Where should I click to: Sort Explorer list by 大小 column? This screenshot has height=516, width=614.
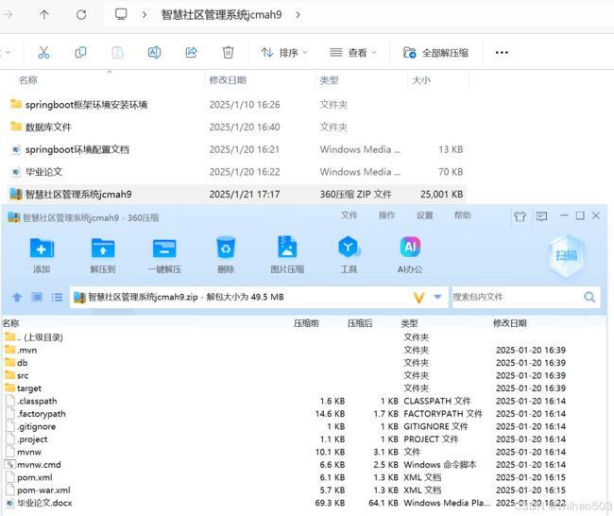421,80
